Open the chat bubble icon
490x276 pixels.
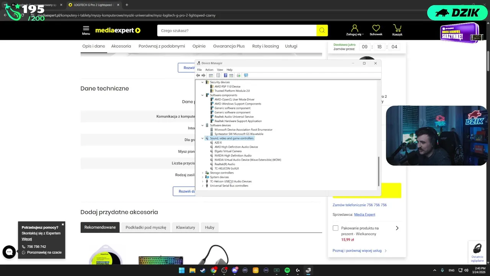9,252
